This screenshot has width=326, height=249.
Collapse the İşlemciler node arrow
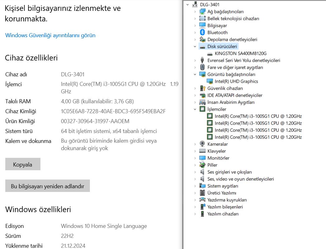click(x=195, y=109)
